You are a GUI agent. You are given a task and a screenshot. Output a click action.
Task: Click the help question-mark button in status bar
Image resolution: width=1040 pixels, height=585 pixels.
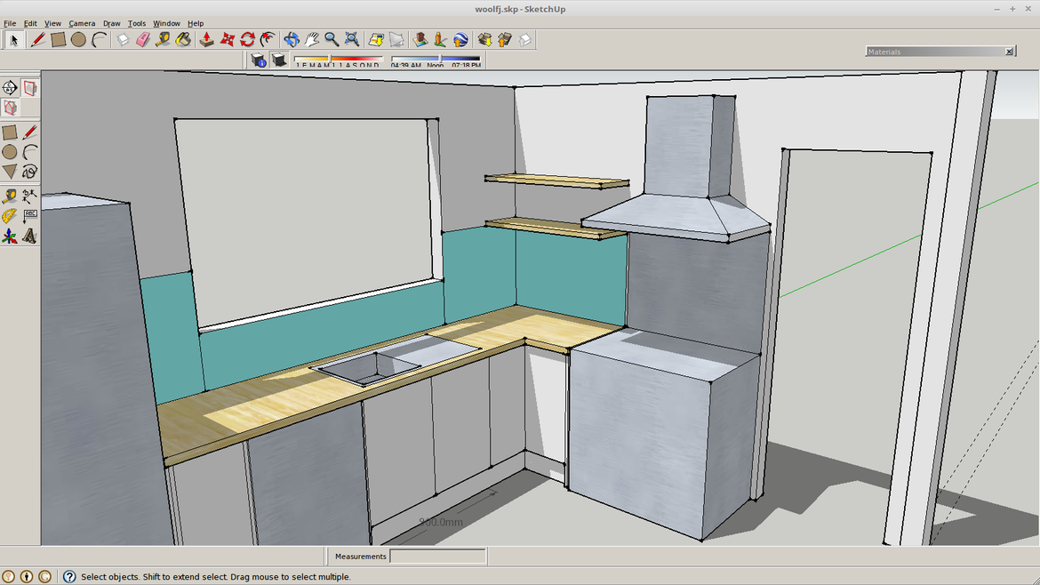[69, 577]
